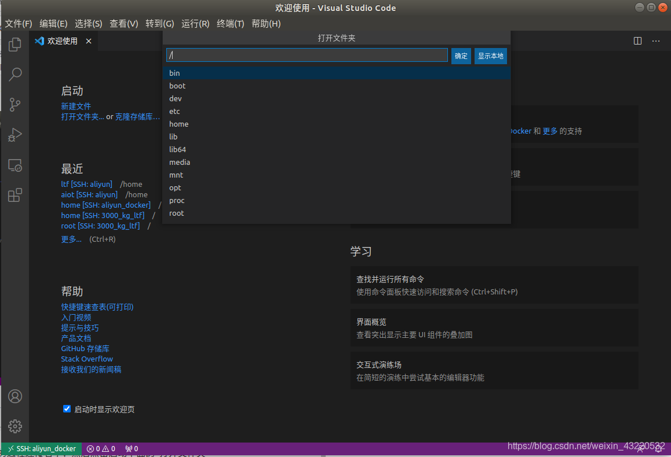Select the mnt folder entry
Screen dimensions: 671x457
tap(336, 175)
